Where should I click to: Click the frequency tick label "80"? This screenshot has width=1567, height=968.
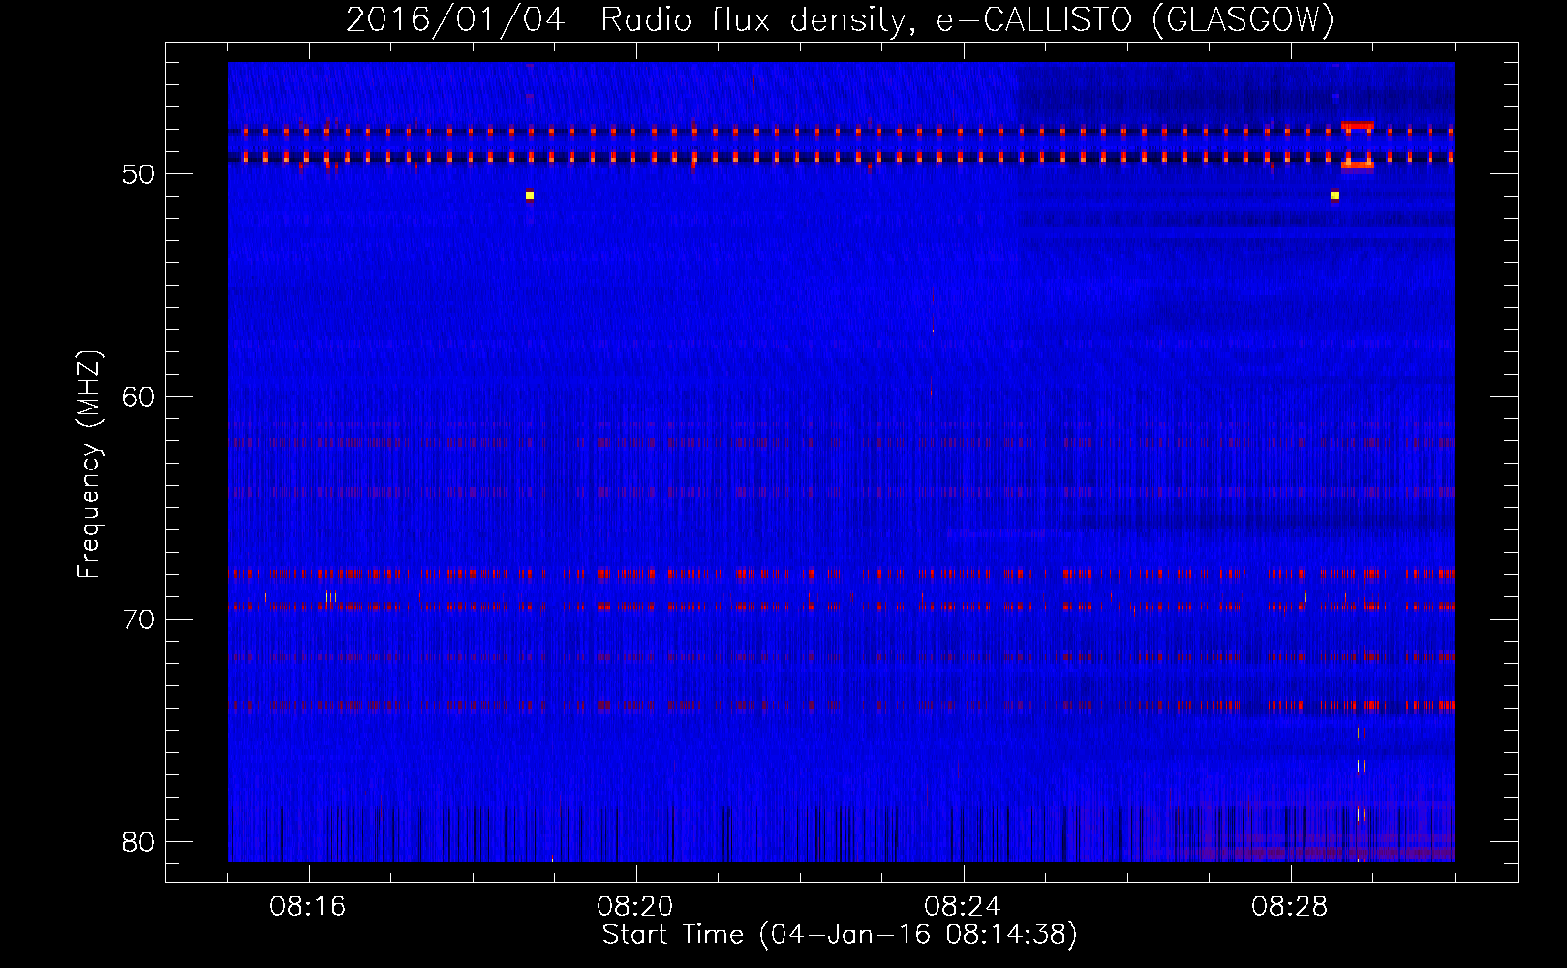coord(138,842)
